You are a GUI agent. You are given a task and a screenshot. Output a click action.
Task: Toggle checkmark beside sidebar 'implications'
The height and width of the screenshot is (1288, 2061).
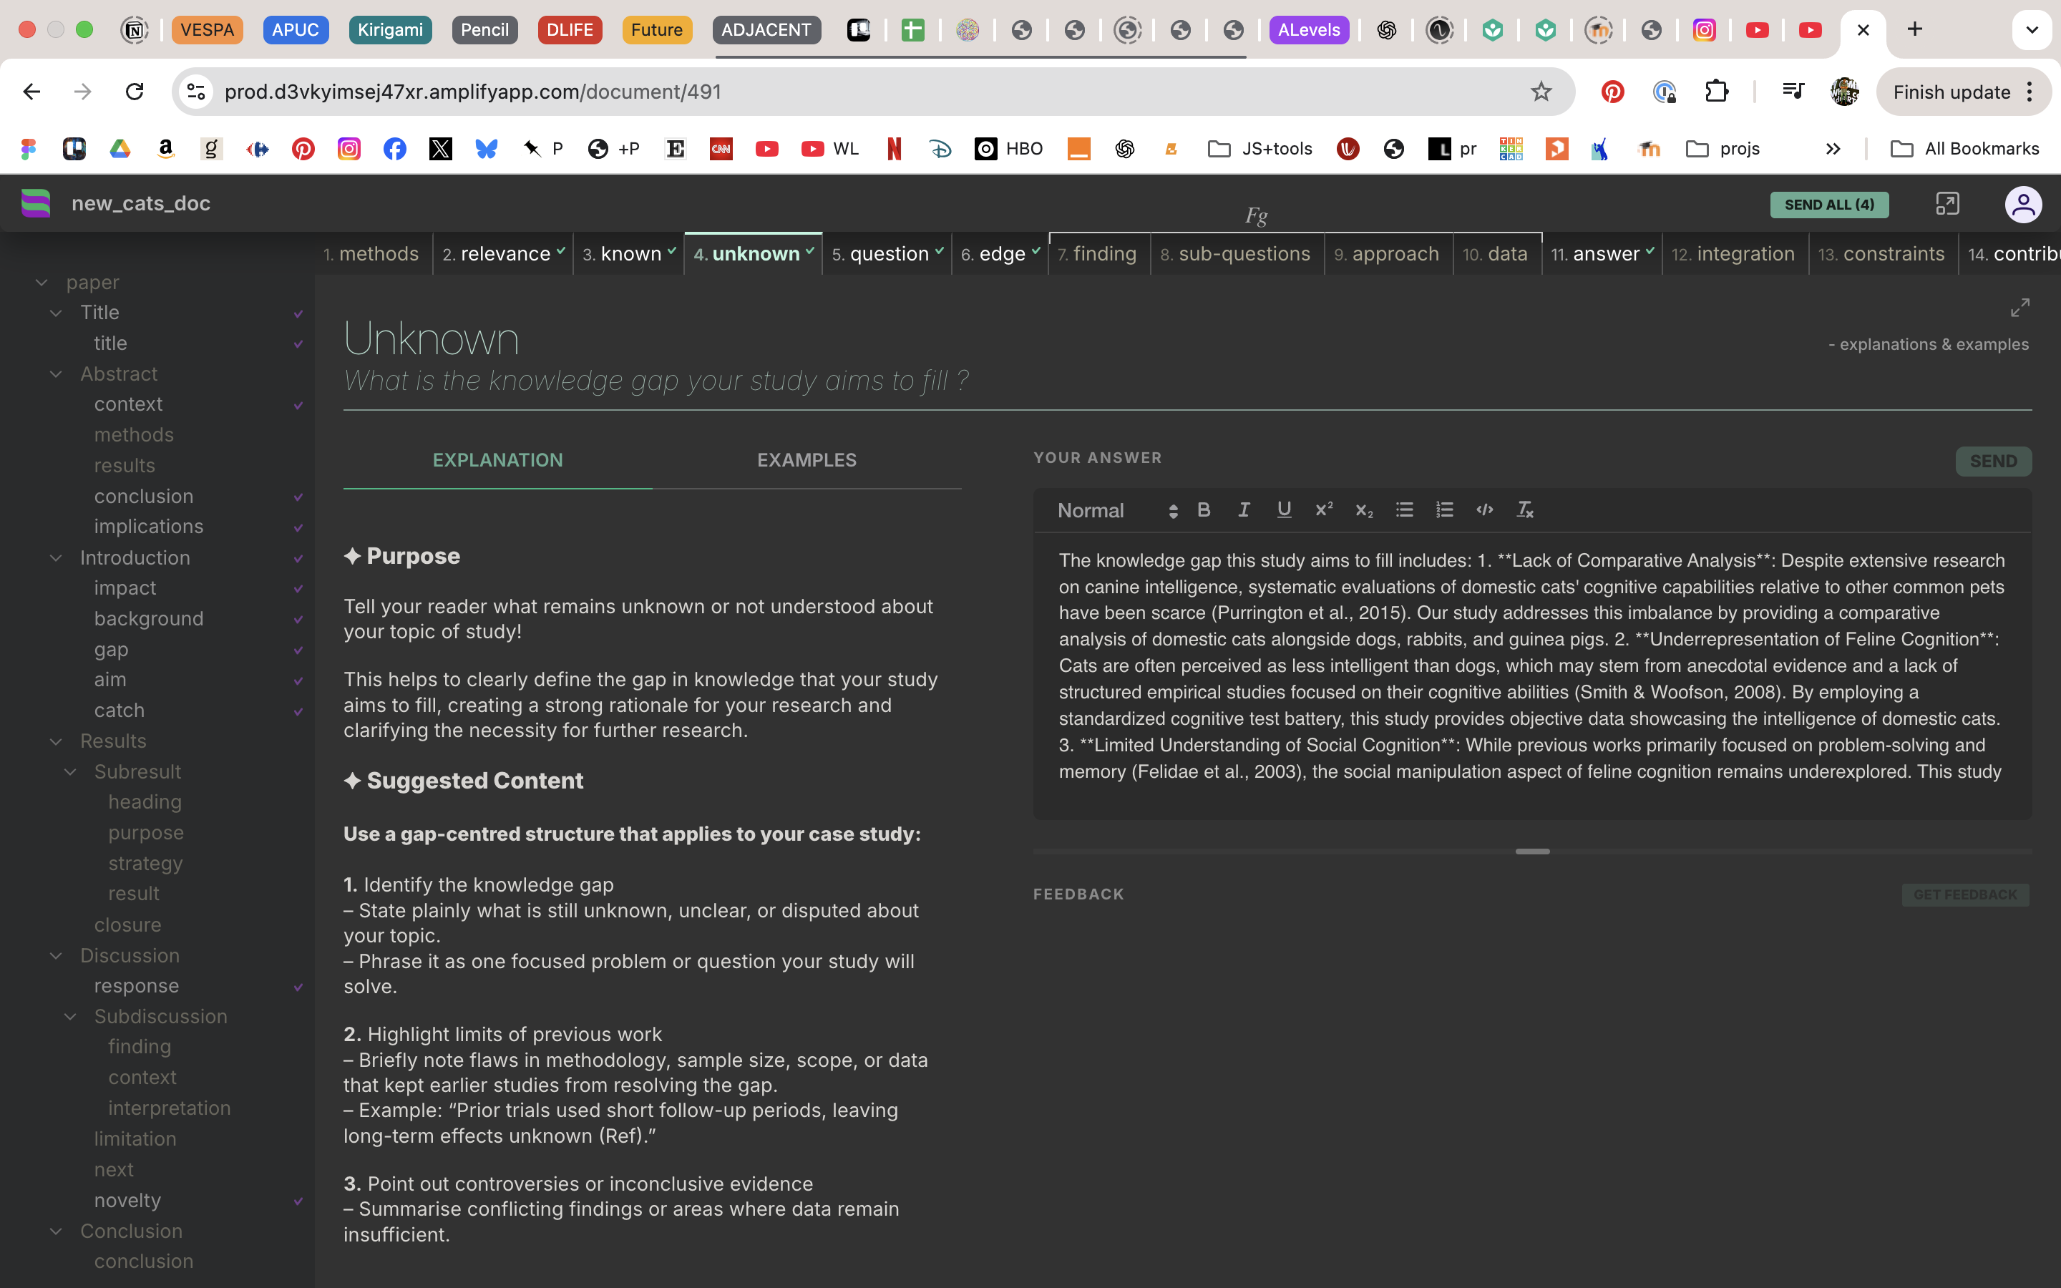pos(298,528)
